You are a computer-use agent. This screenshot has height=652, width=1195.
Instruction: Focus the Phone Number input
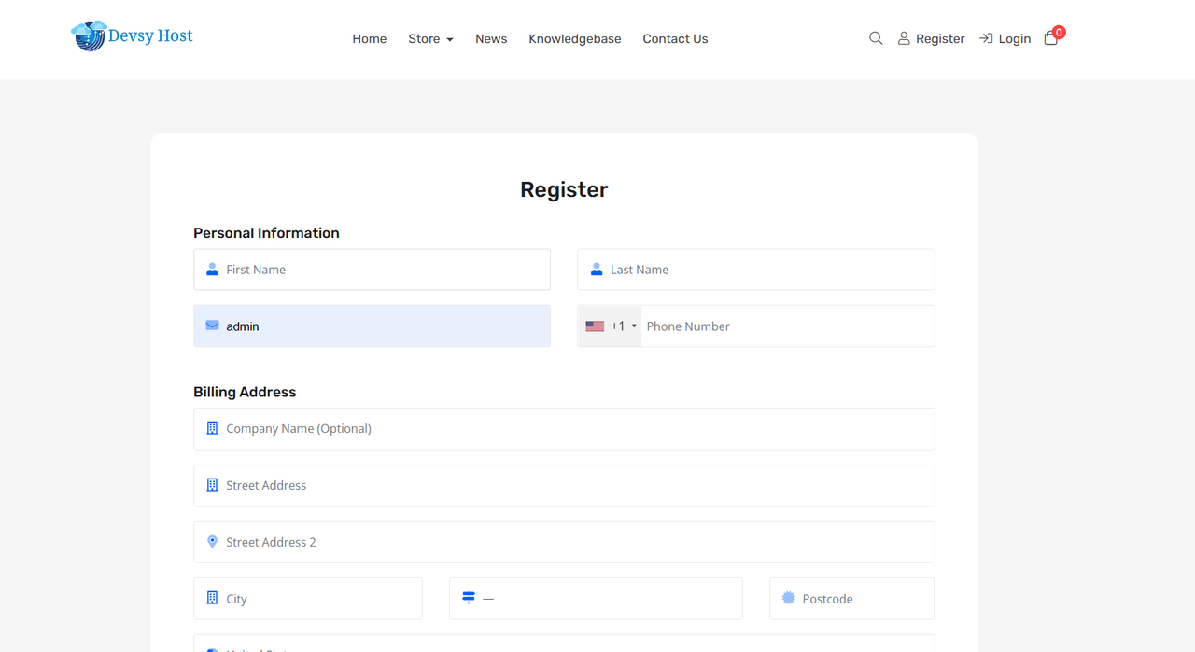(x=788, y=326)
